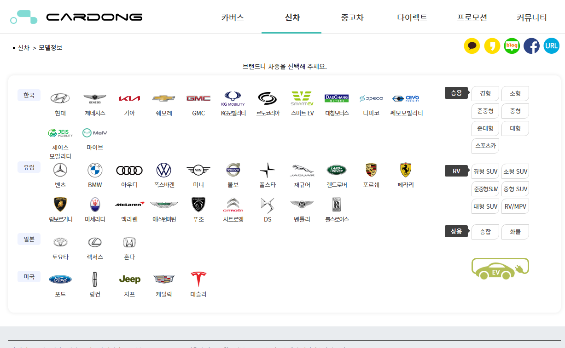Select the Hyundai (현대) brand logo
This screenshot has width=565, height=348.
coord(60,98)
